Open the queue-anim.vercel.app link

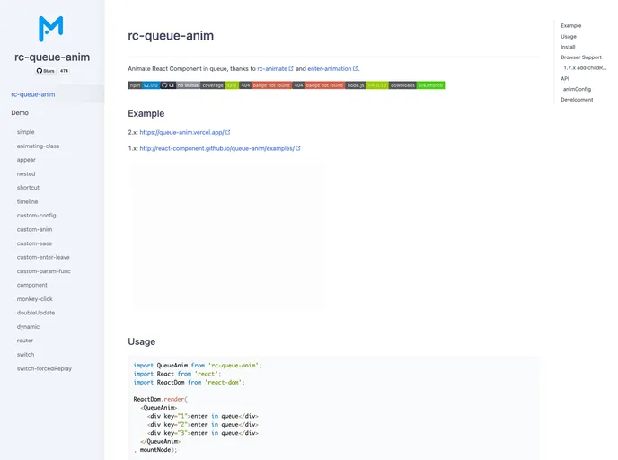(181, 132)
